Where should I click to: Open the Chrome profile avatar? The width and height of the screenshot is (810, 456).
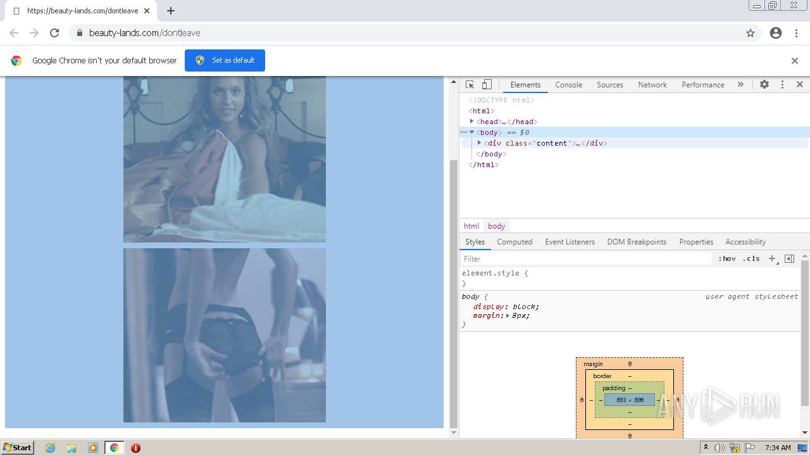click(776, 33)
